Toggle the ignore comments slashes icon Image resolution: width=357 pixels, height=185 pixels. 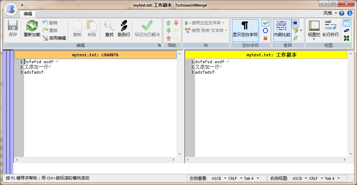click(x=295, y=38)
